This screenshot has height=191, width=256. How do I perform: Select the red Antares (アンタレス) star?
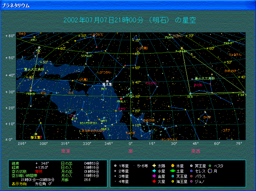[x=121, y=98]
